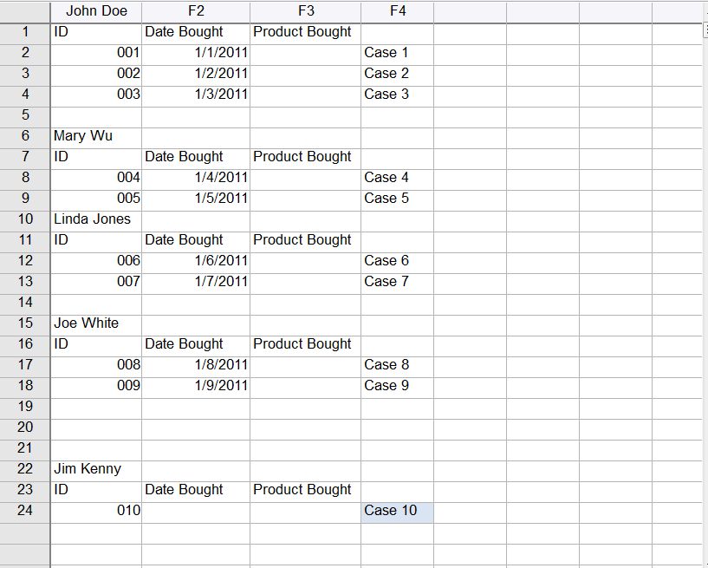
Task: Click the select-all corner box
Action: click(25, 11)
